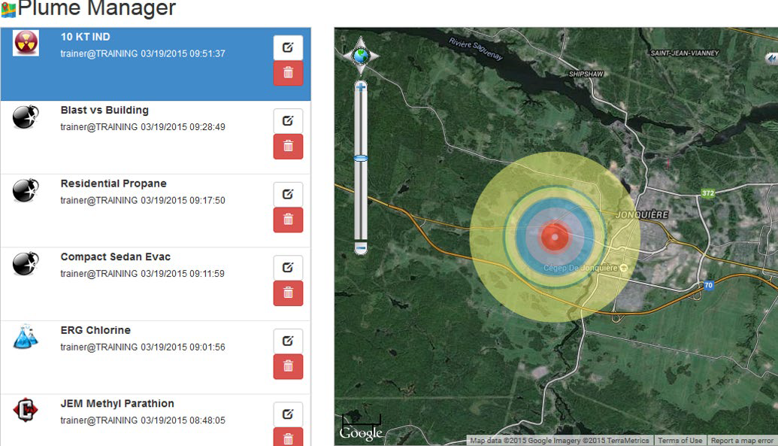
Task: Click the map zoom slider handle
Action: [x=361, y=159]
